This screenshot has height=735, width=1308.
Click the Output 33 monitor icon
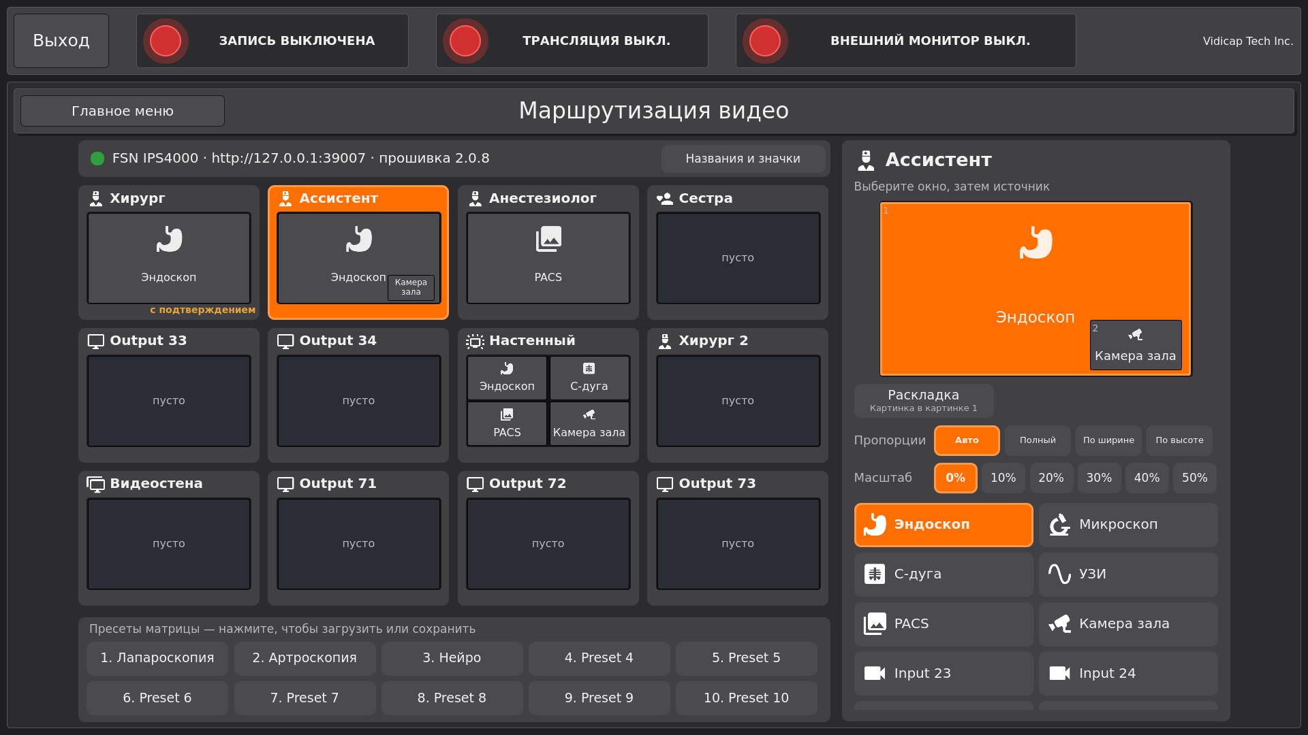pos(96,342)
